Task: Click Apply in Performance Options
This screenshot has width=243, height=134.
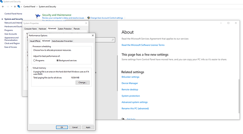Action: tap(88, 127)
